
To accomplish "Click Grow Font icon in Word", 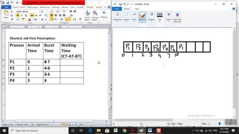I will click(42, 19).
